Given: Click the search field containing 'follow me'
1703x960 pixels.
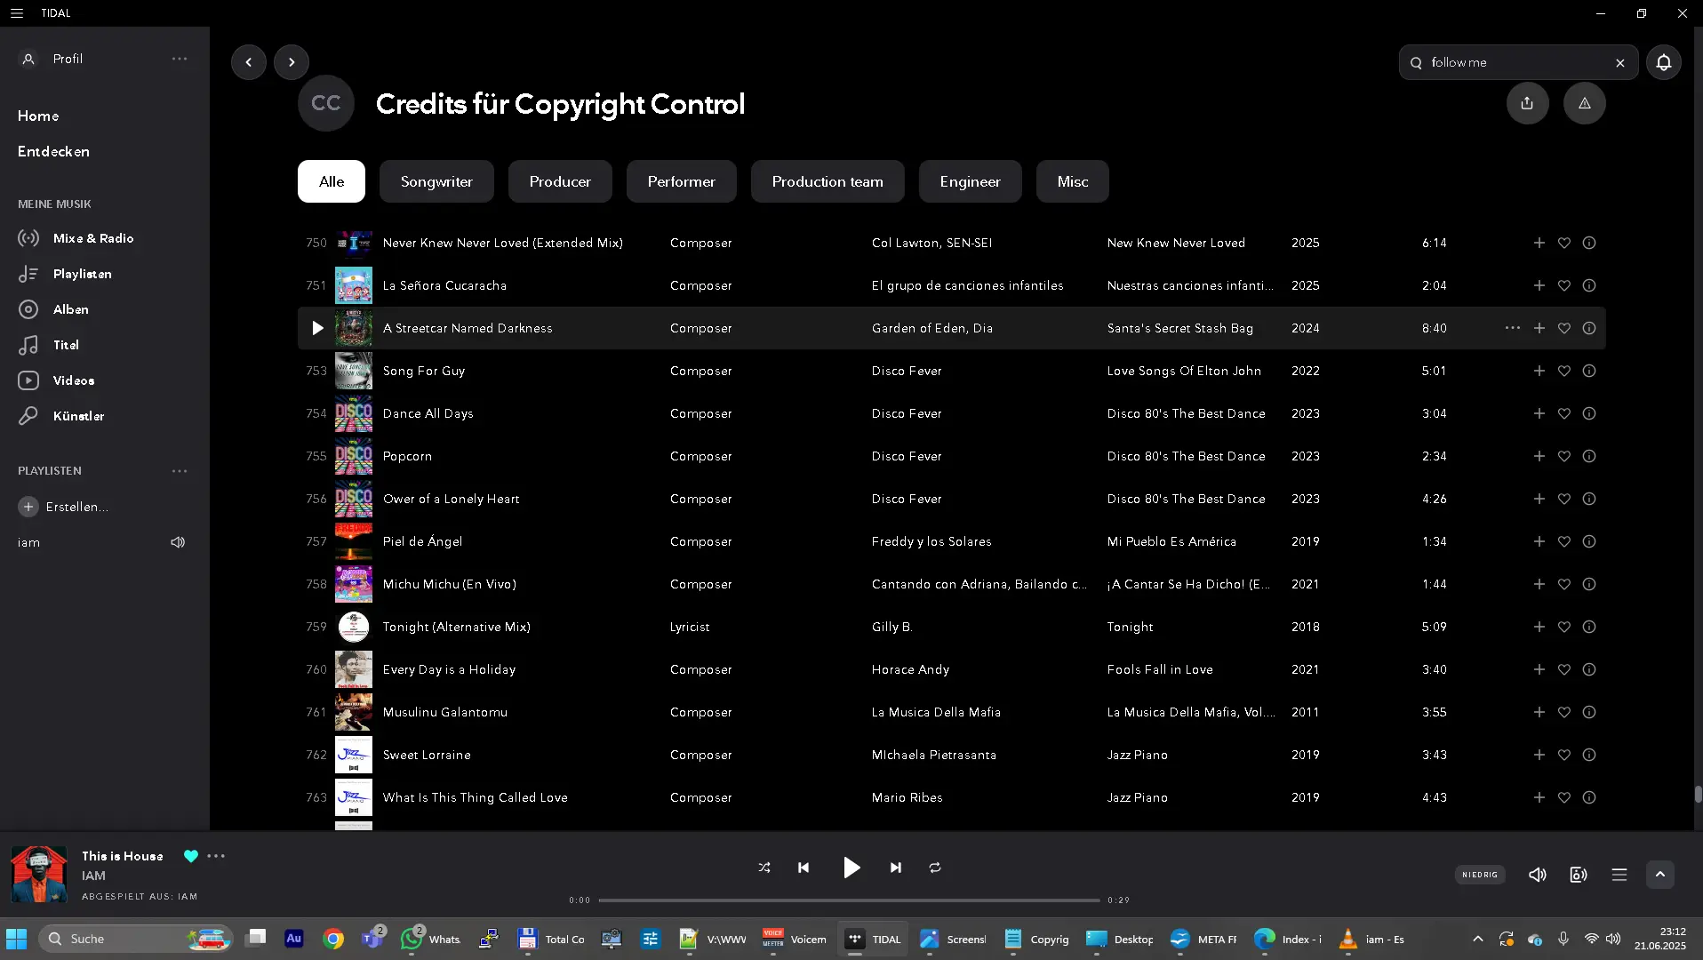Looking at the screenshot, I should coord(1515,62).
